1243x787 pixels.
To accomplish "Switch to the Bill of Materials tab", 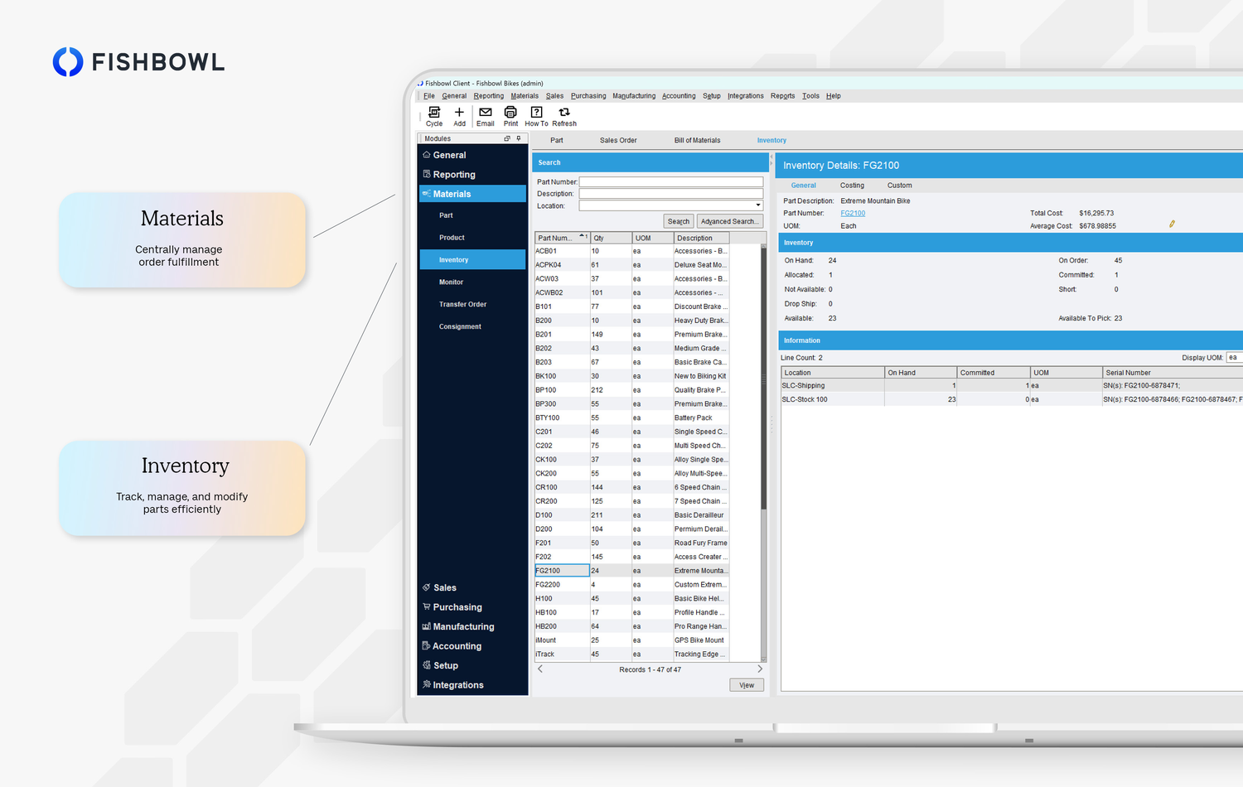I will pyautogui.click(x=697, y=141).
